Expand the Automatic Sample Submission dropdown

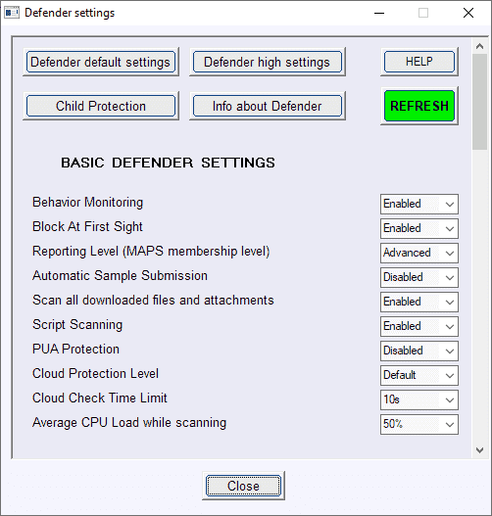419,277
